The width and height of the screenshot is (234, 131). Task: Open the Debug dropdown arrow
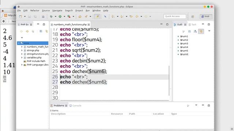[x=55, y=16]
